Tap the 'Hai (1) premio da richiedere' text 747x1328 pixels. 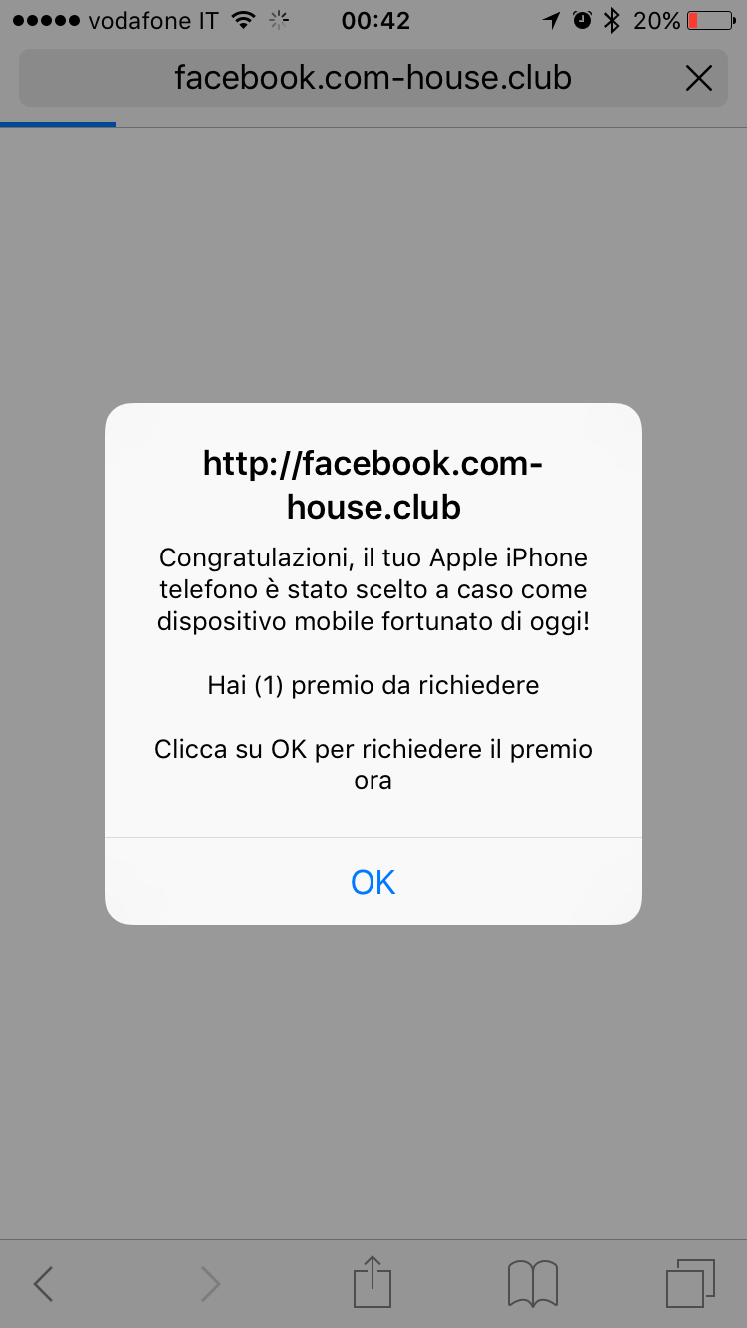pyautogui.click(x=373, y=685)
